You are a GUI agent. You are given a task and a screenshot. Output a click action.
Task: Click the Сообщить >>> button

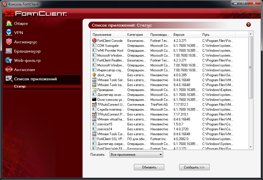tap(194, 167)
